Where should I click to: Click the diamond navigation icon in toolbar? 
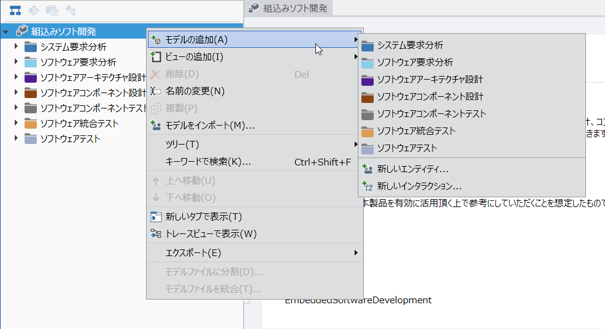[34, 10]
